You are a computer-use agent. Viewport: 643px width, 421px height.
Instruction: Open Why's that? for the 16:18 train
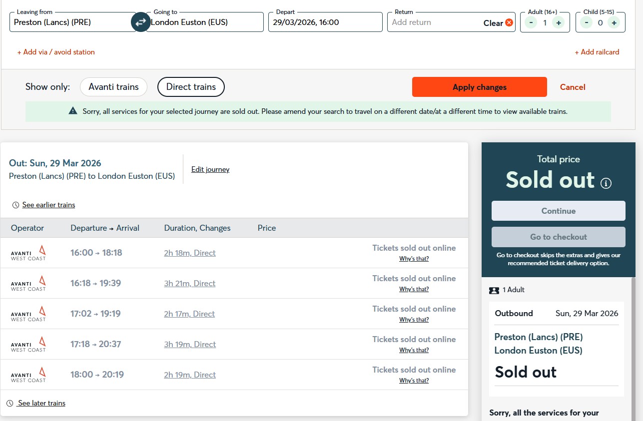[x=414, y=289]
